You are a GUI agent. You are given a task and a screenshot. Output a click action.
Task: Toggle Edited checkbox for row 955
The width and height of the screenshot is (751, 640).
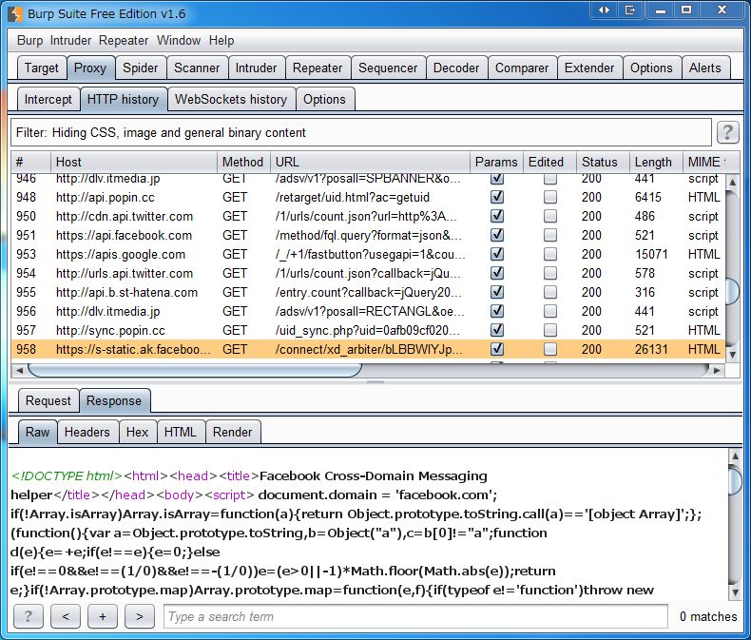point(550,292)
